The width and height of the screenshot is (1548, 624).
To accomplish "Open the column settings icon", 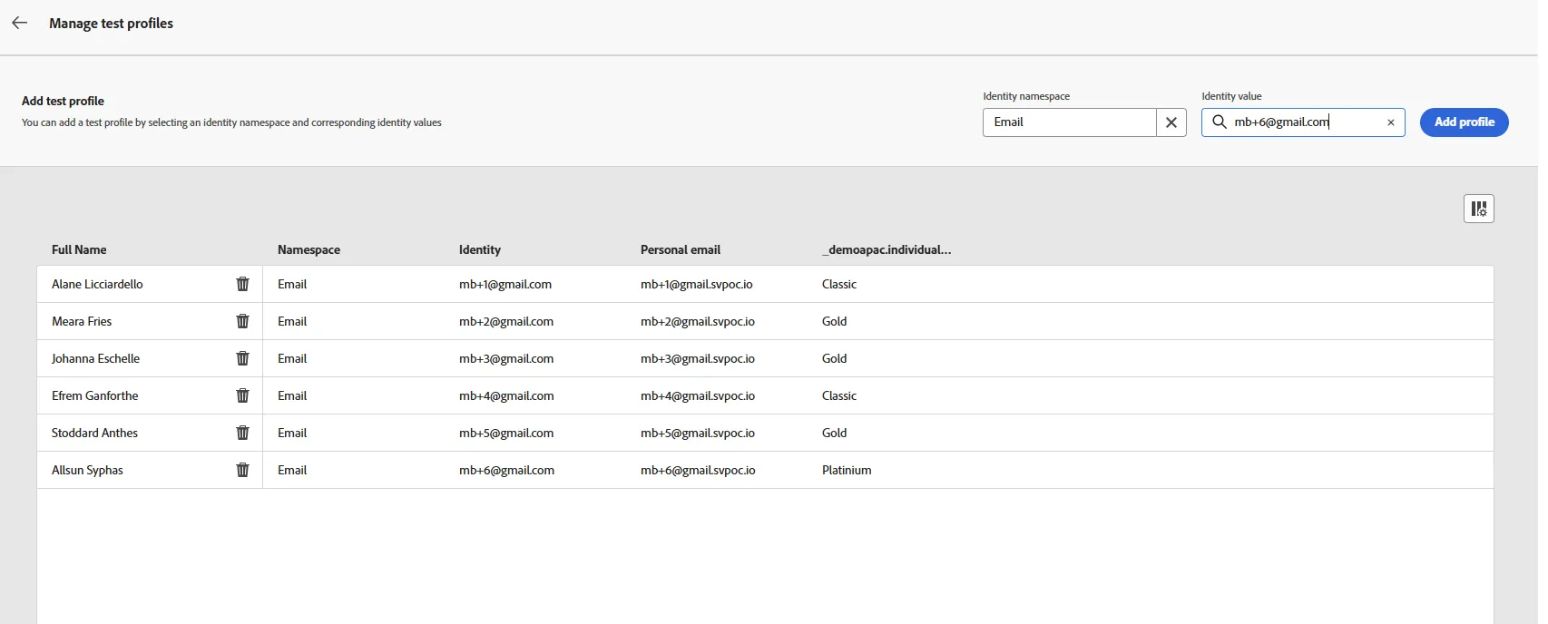I will tap(1478, 209).
